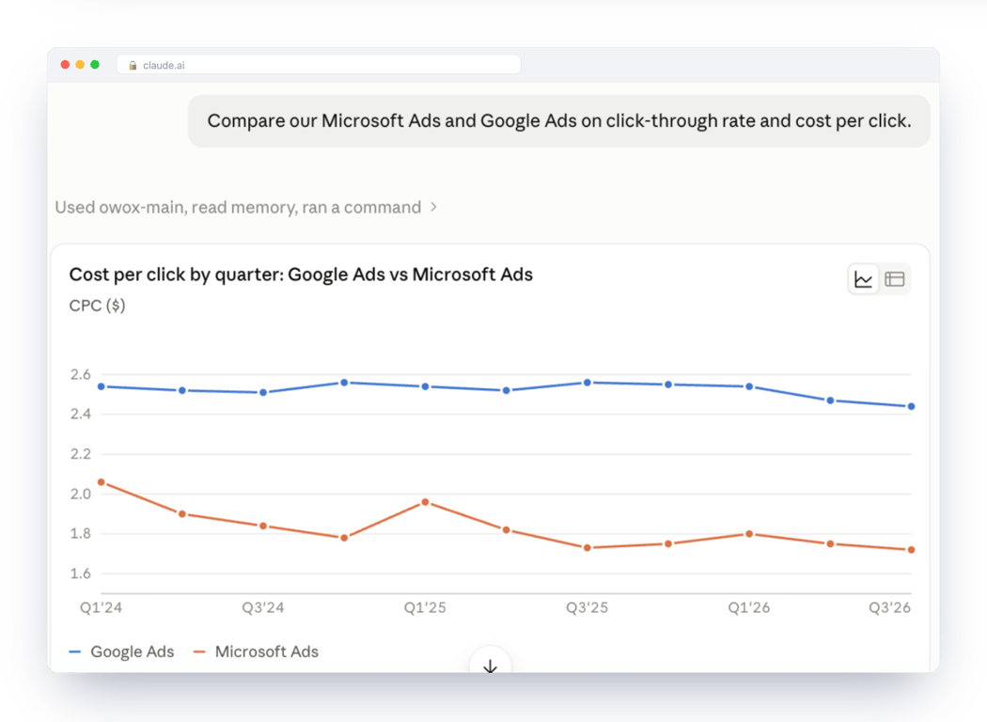
Task: Expand the 'Used owox-main' steps chevron
Action: point(433,207)
